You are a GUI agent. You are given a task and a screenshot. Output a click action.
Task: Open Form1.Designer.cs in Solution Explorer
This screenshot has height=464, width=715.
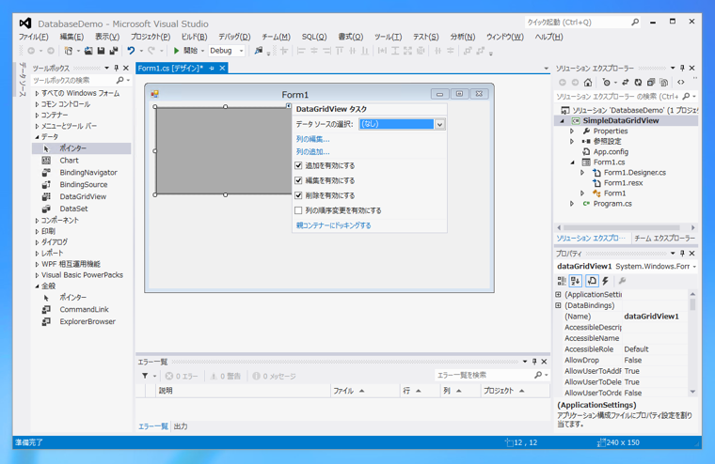tap(635, 173)
